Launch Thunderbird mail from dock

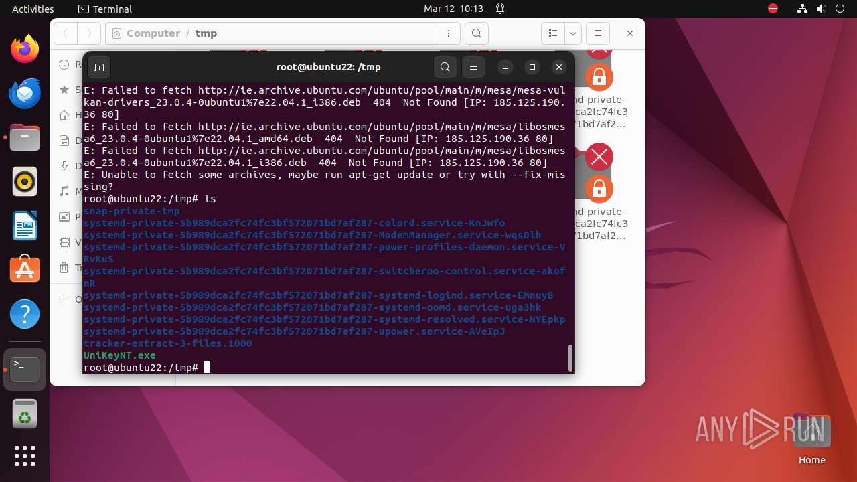(x=25, y=94)
